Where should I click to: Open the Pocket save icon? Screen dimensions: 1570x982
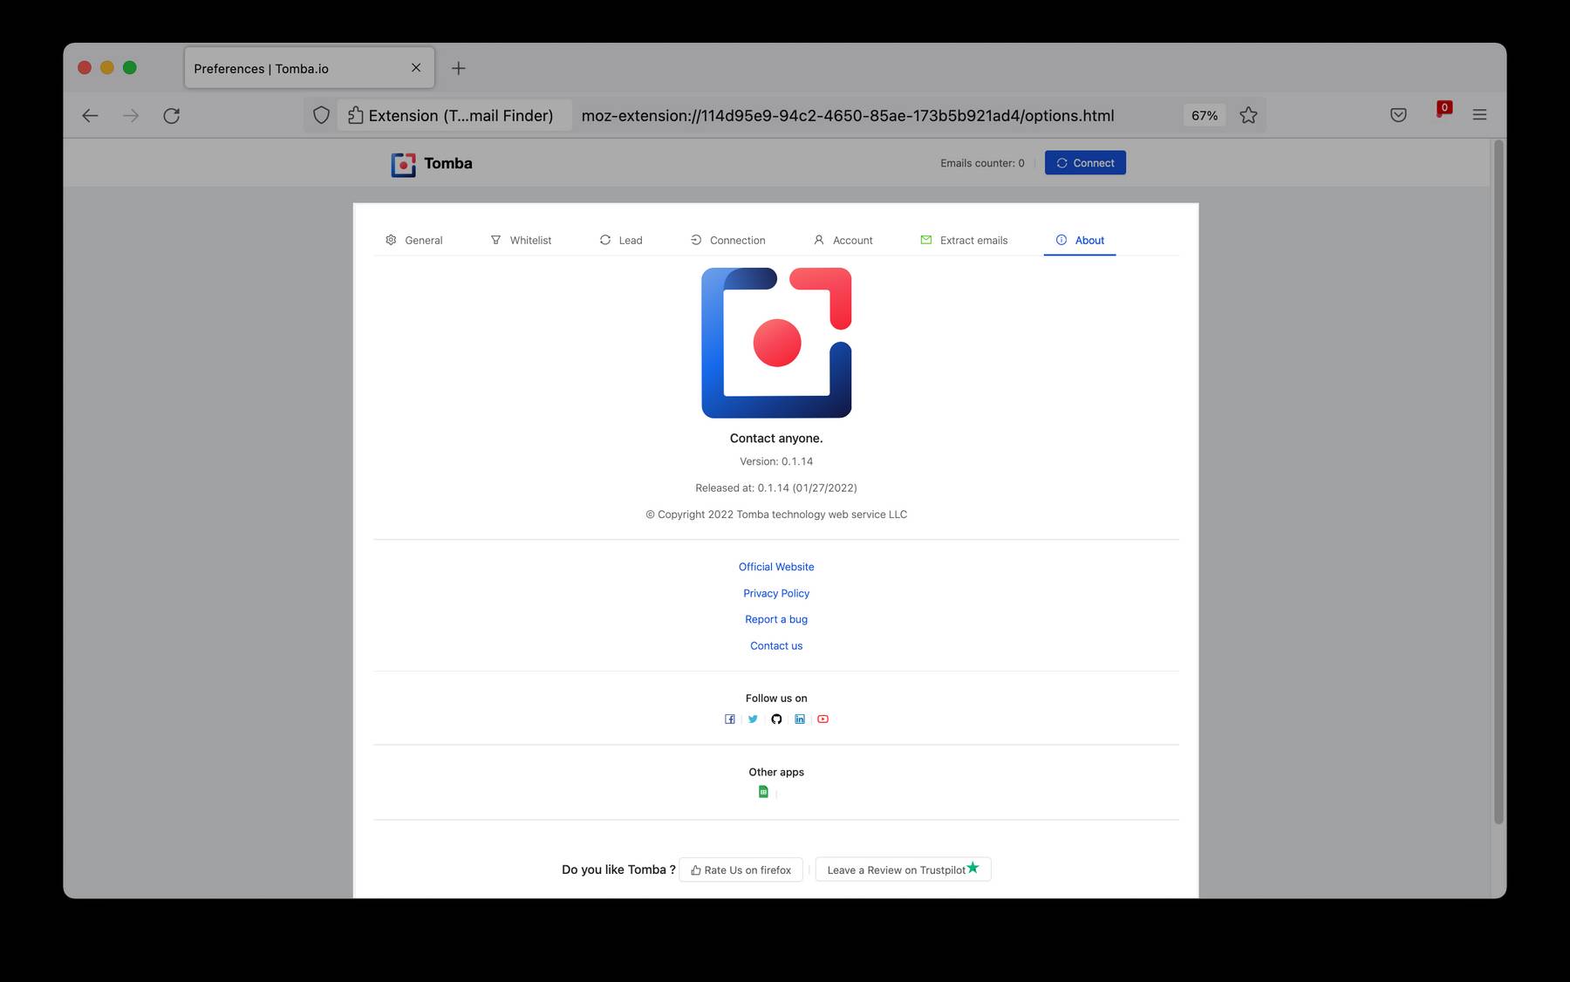click(1398, 115)
